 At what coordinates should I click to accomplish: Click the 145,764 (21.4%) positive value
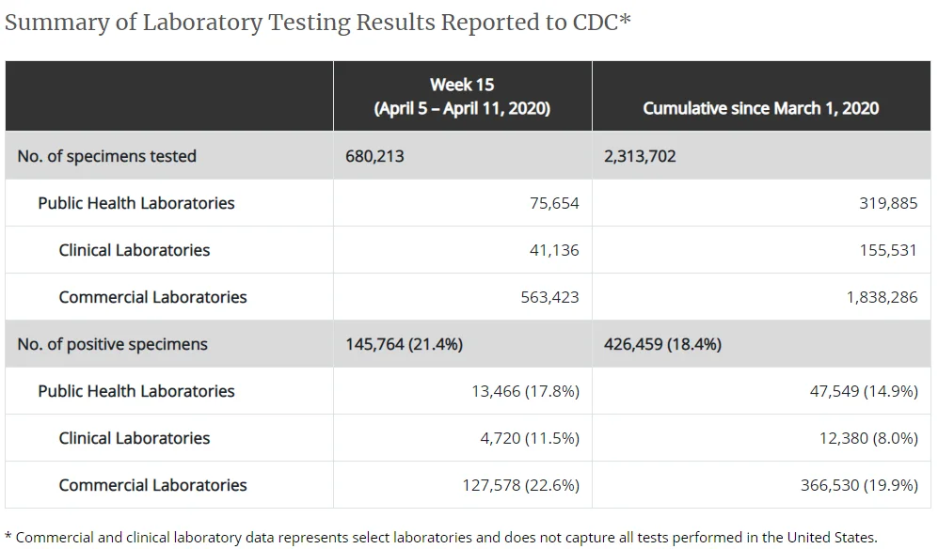tap(404, 344)
